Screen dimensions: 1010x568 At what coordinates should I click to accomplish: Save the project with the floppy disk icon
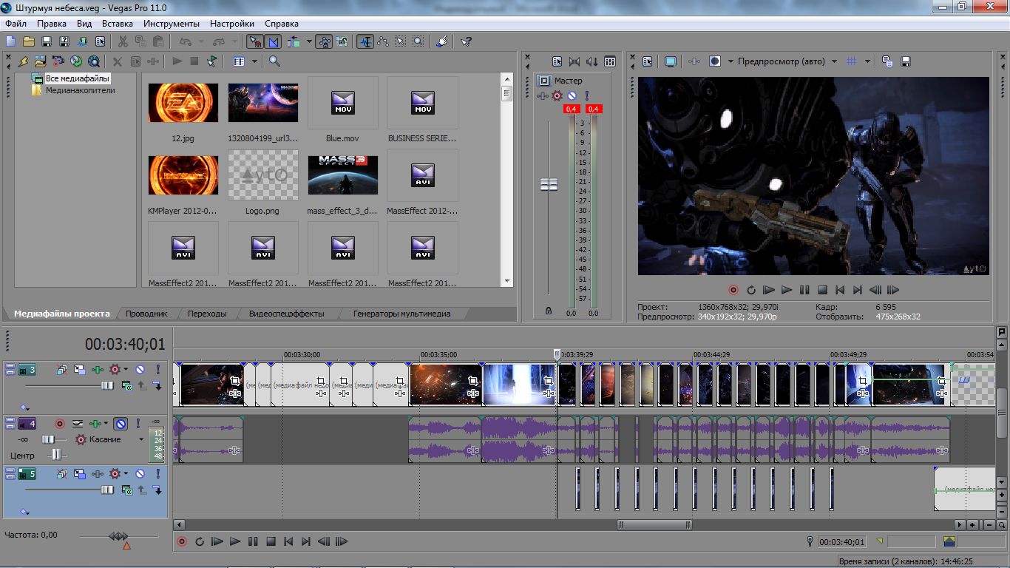(x=47, y=41)
